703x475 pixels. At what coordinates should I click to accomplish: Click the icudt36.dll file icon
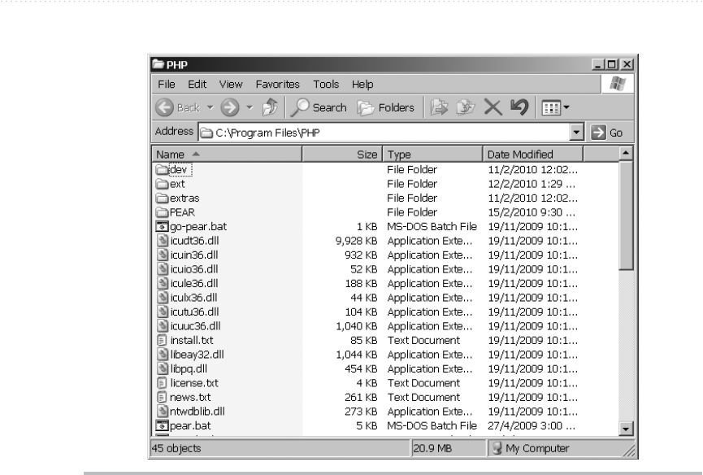[163, 241]
